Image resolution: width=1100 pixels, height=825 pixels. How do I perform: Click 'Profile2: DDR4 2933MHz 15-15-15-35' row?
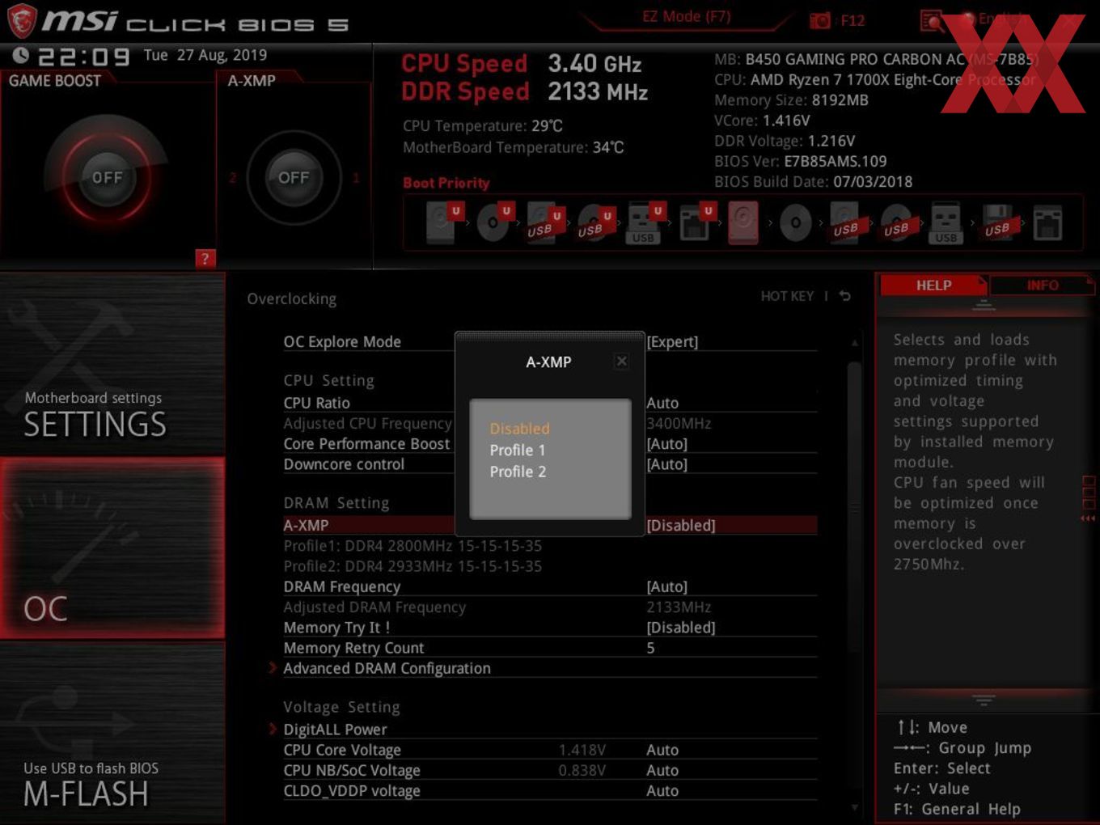pos(412,566)
